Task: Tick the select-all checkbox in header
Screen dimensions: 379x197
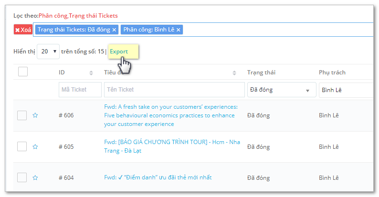Action: (x=23, y=72)
